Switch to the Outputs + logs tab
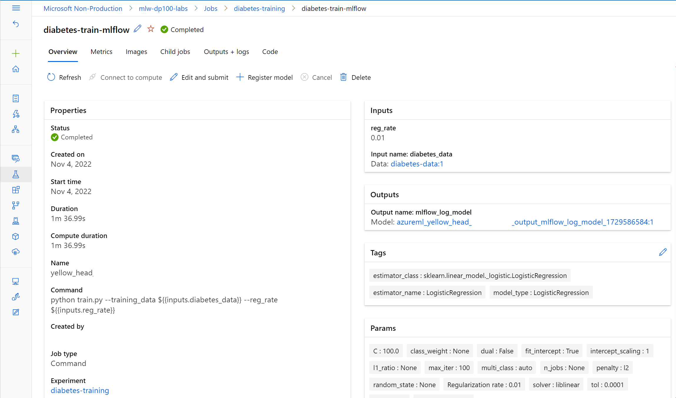 click(226, 52)
